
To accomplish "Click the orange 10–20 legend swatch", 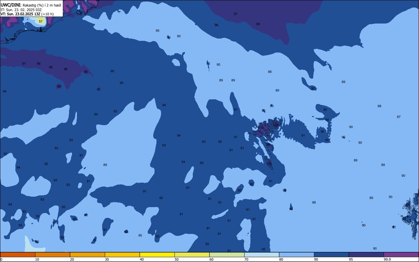I will pyautogui.click(x=52, y=254).
